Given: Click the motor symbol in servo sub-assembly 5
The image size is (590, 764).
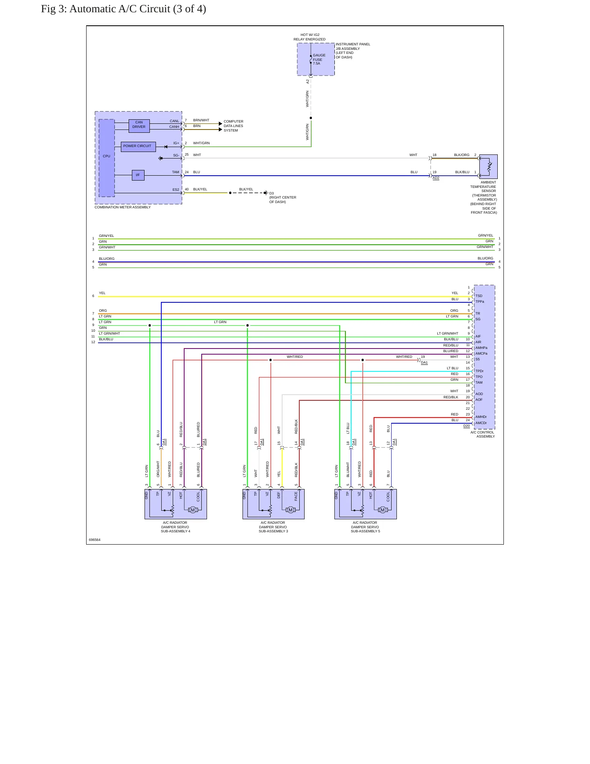Looking at the screenshot, I should (x=383, y=510).
